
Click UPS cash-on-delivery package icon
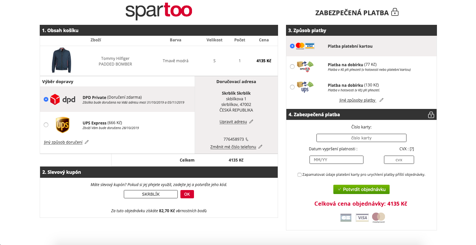(x=305, y=87)
